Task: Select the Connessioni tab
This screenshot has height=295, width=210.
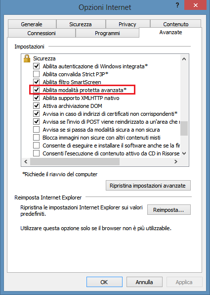Action: click(42, 33)
